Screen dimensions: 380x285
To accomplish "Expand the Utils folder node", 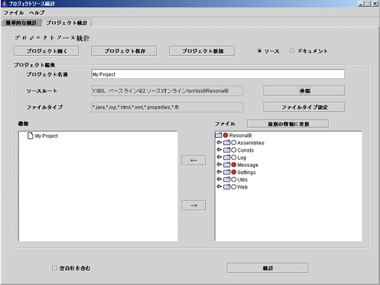I will point(219,179).
